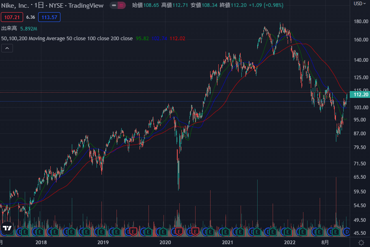
Task: Click the 1日 interval label in the title
Action: point(39,5)
